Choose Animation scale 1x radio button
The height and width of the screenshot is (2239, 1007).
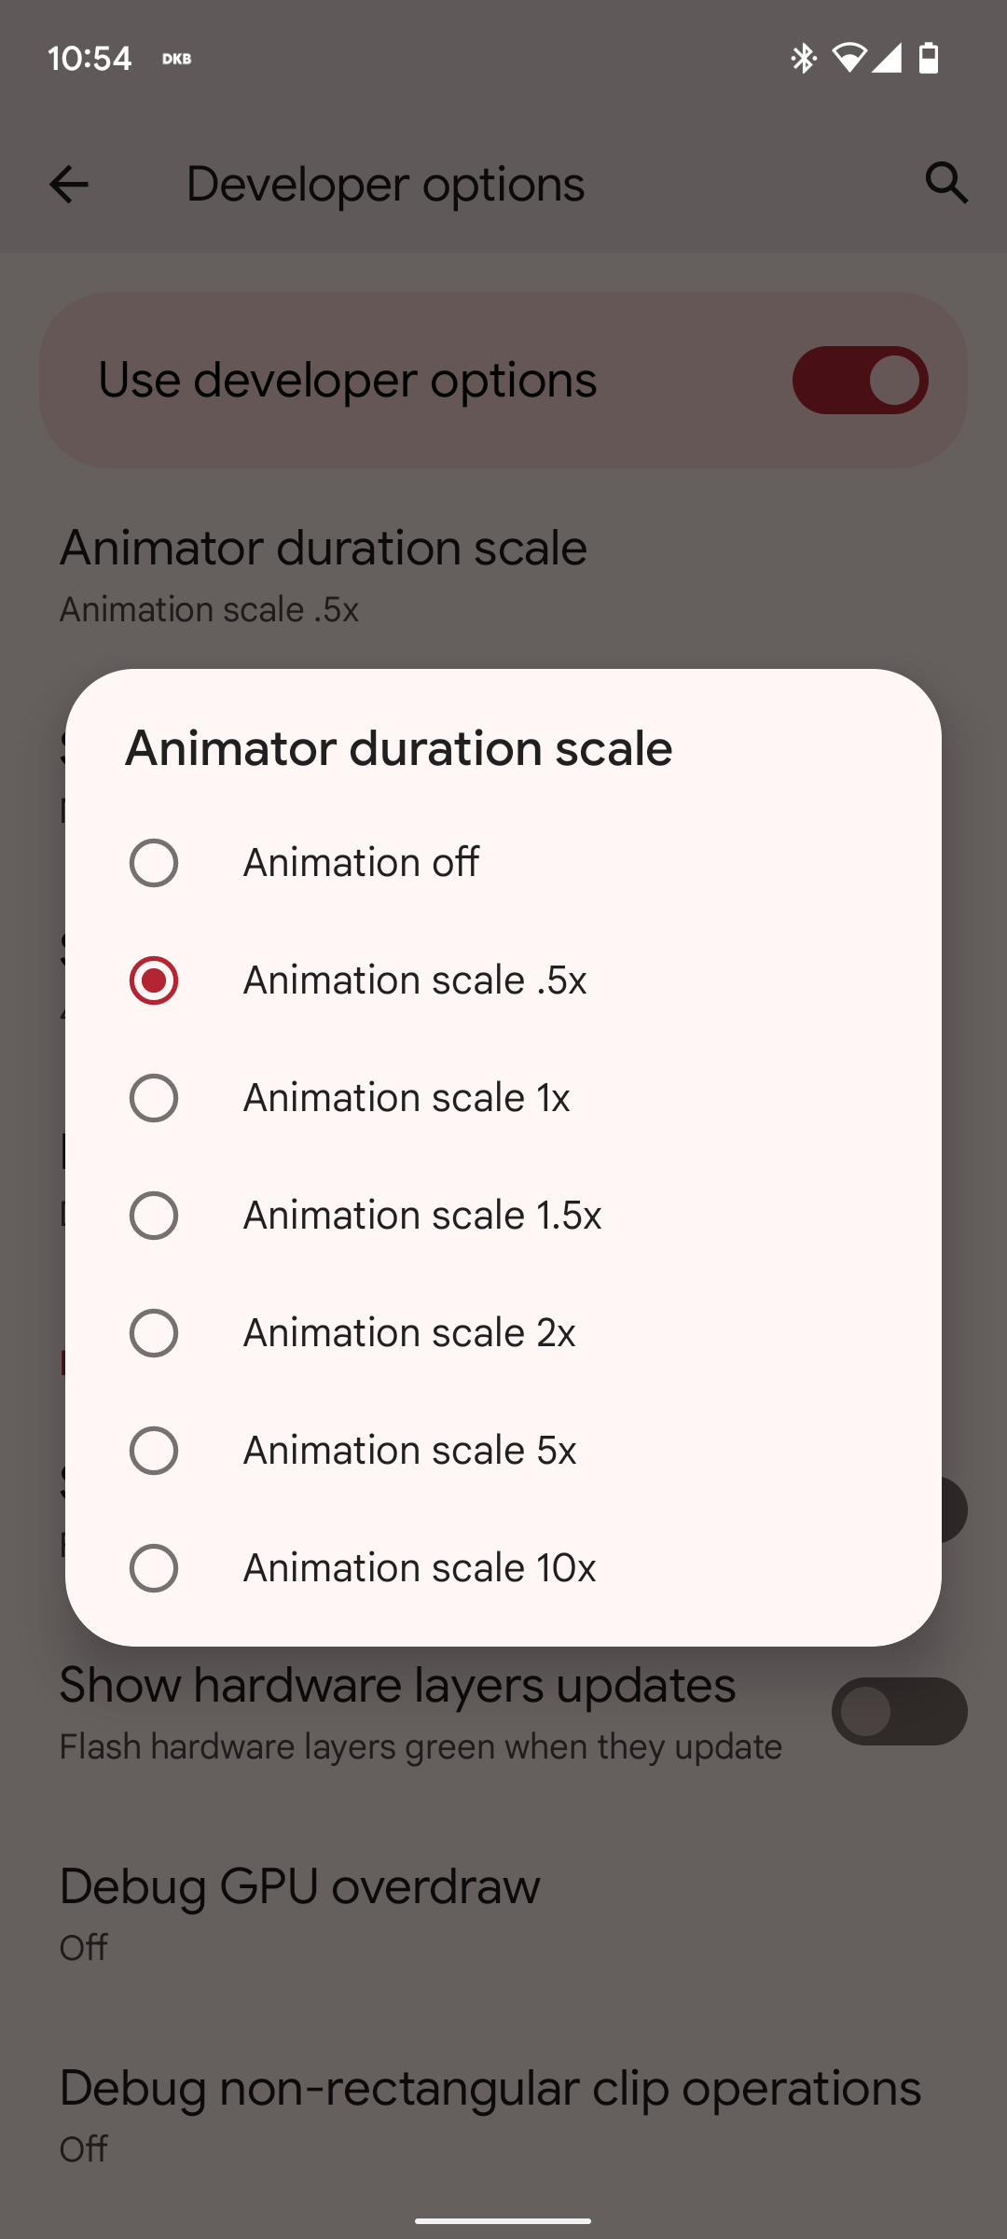[154, 1098]
